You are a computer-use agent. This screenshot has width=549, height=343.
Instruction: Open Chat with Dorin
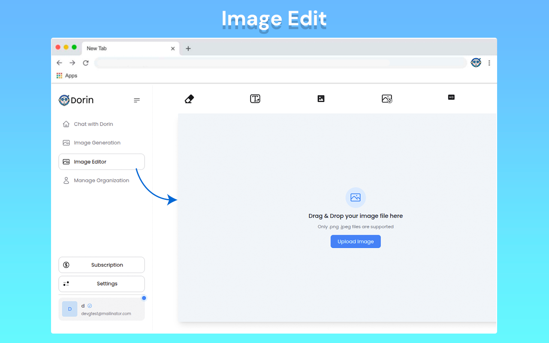pyautogui.click(x=93, y=124)
